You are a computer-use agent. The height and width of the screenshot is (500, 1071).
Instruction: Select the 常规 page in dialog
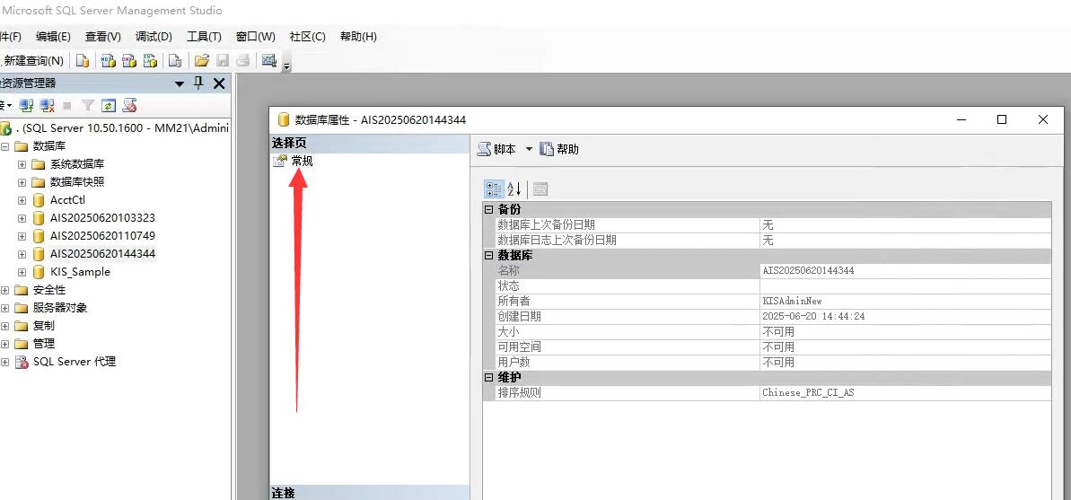tap(302, 161)
